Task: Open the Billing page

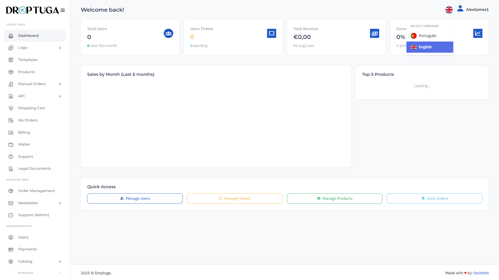Action: point(35,132)
